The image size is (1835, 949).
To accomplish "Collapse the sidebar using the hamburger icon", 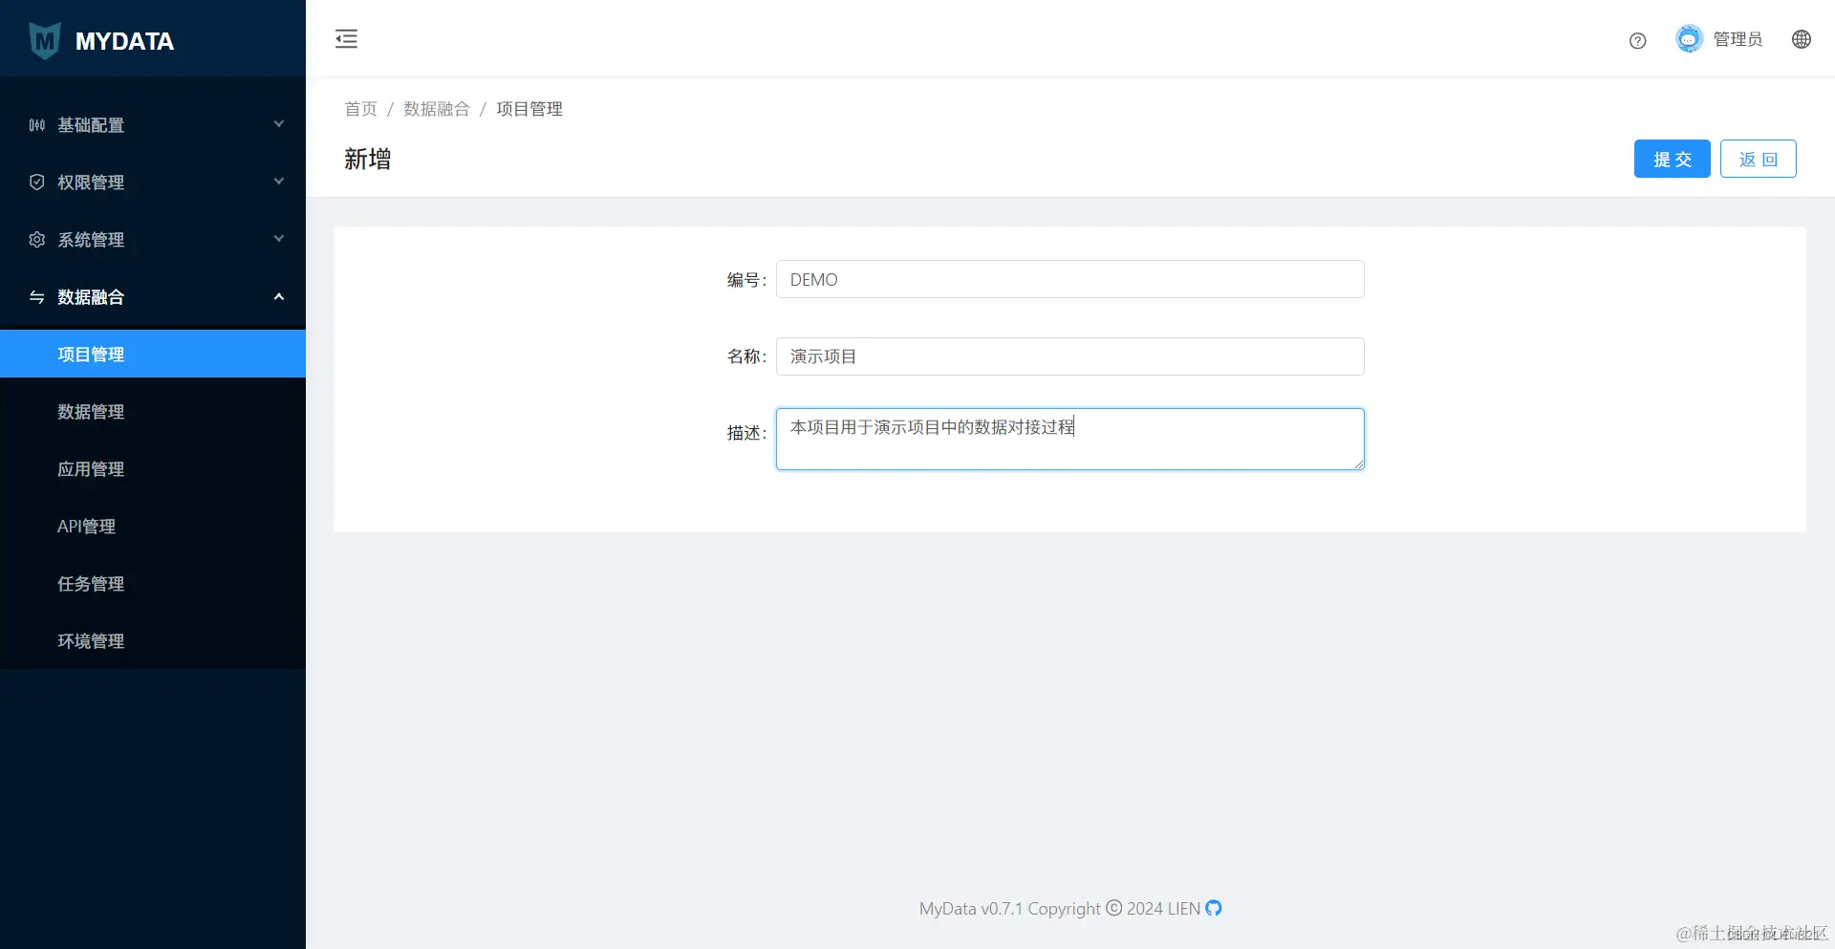I will (x=346, y=39).
